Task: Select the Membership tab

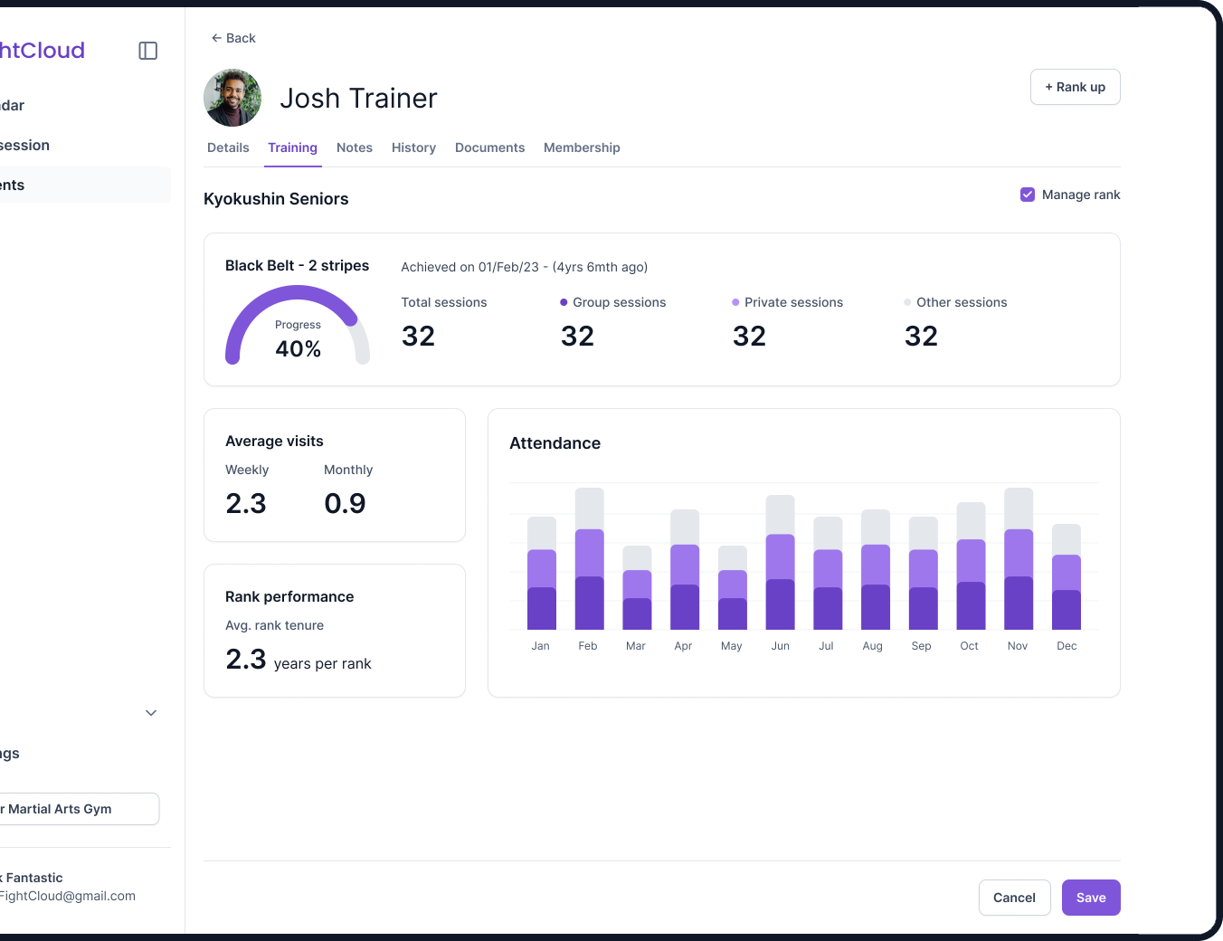Action: 582,147
